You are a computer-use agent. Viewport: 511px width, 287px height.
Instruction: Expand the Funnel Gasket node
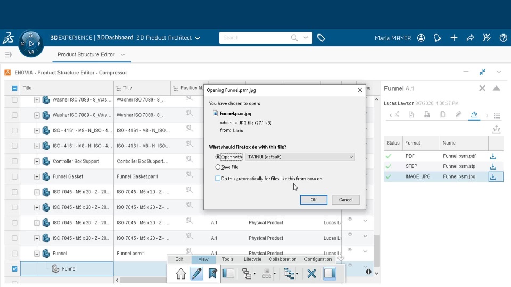point(37,176)
